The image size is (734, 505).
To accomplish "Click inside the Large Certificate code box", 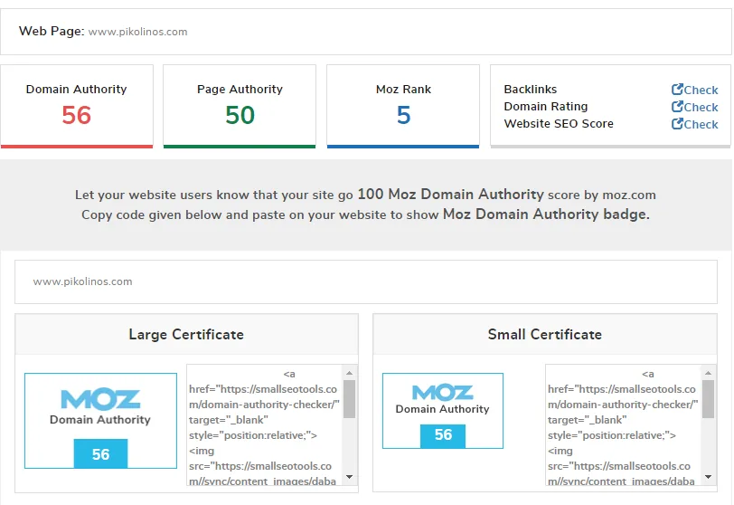I will tap(265, 424).
